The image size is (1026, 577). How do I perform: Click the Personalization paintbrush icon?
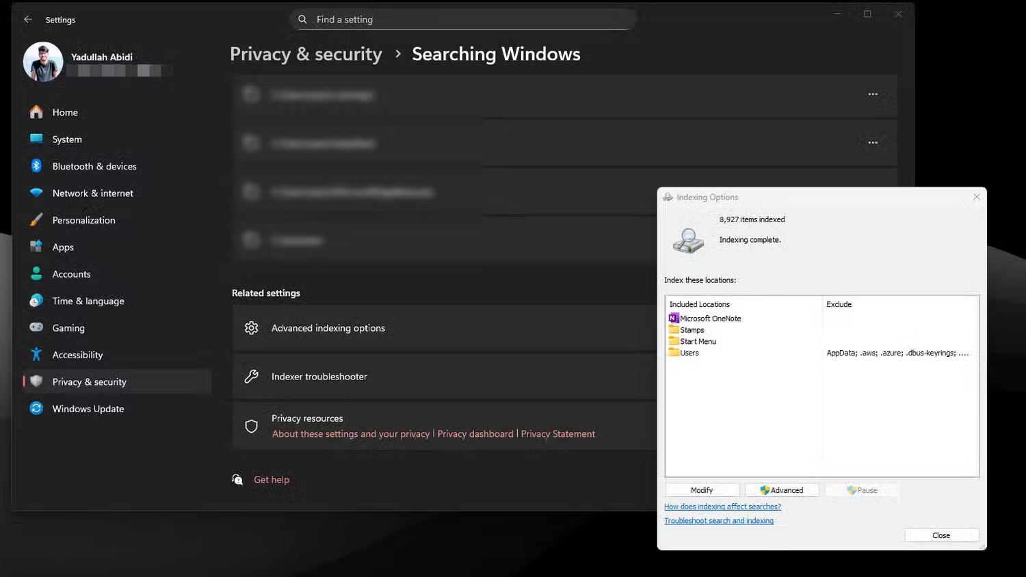pyautogui.click(x=36, y=219)
